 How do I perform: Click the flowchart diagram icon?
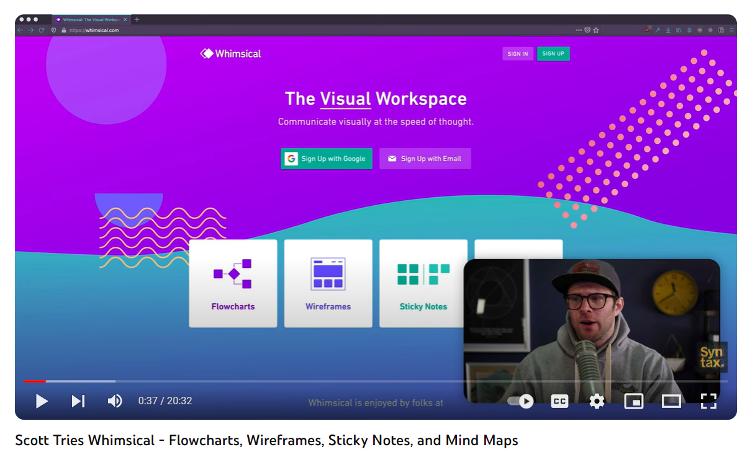(233, 273)
